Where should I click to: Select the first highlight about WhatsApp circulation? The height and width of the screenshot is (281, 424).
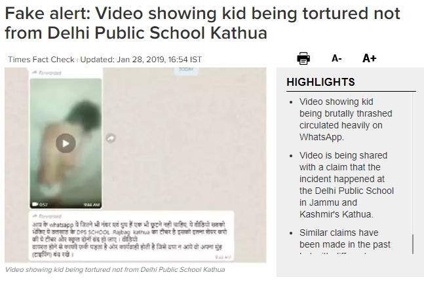click(345, 119)
